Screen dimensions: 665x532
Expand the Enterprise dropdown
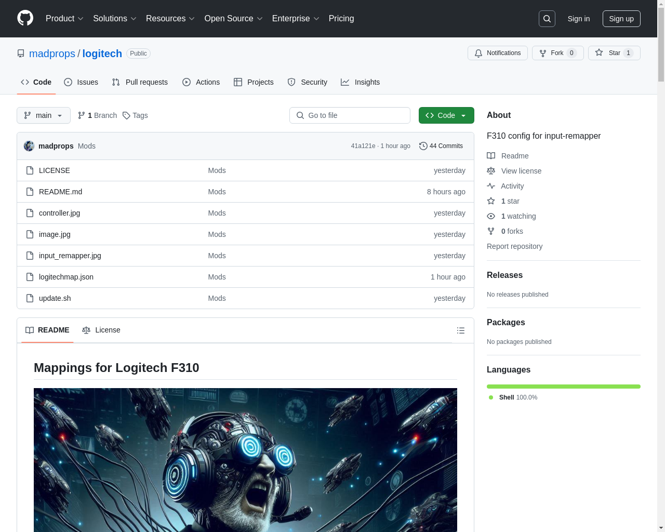tap(296, 19)
